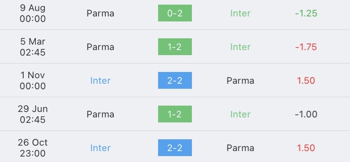Select Inter in the 9 Aug match
The height and width of the screenshot is (162, 350).
241,13
